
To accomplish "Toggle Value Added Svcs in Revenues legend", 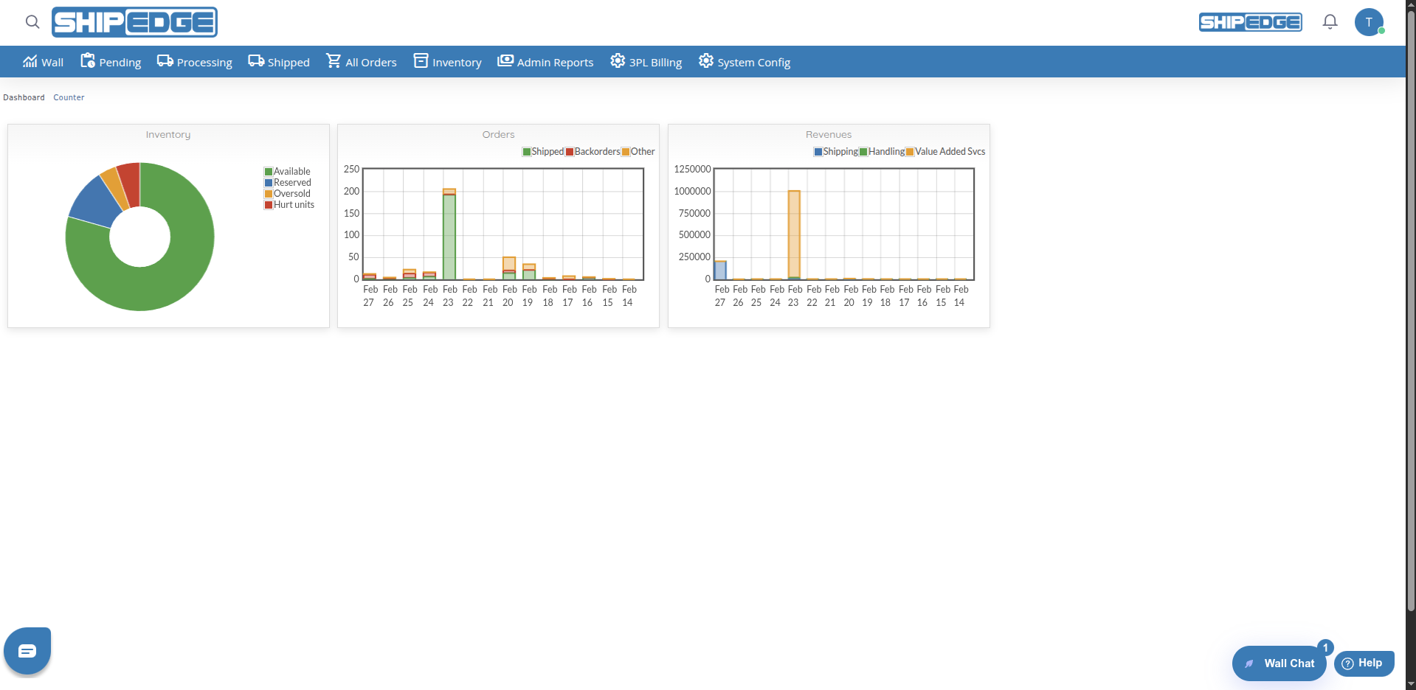I will (947, 152).
